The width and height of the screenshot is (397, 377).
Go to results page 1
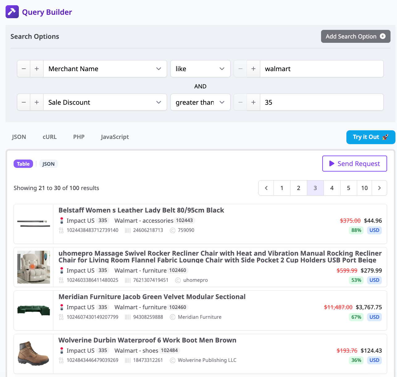[x=282, y=188]
